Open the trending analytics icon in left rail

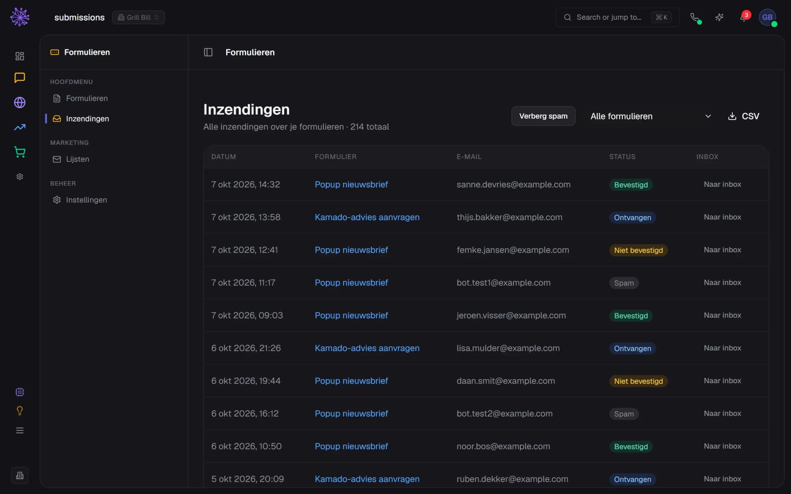[x=20, y=127]
